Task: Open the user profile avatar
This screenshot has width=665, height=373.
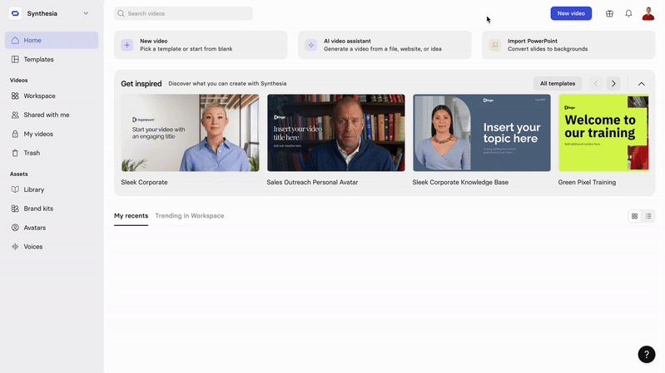Action: point(648,13)
